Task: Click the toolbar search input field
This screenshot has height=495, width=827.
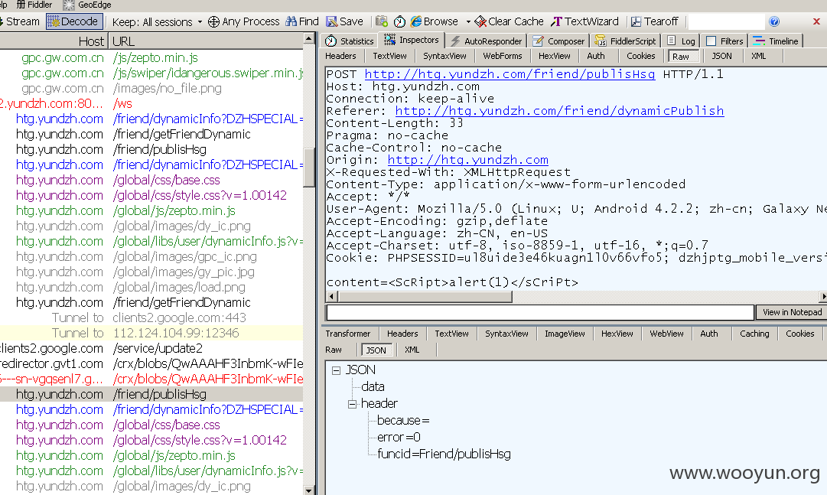Action: pyautogui.click(x=726, y=21)
